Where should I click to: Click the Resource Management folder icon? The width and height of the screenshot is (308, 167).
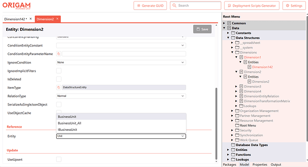[237, 121]
